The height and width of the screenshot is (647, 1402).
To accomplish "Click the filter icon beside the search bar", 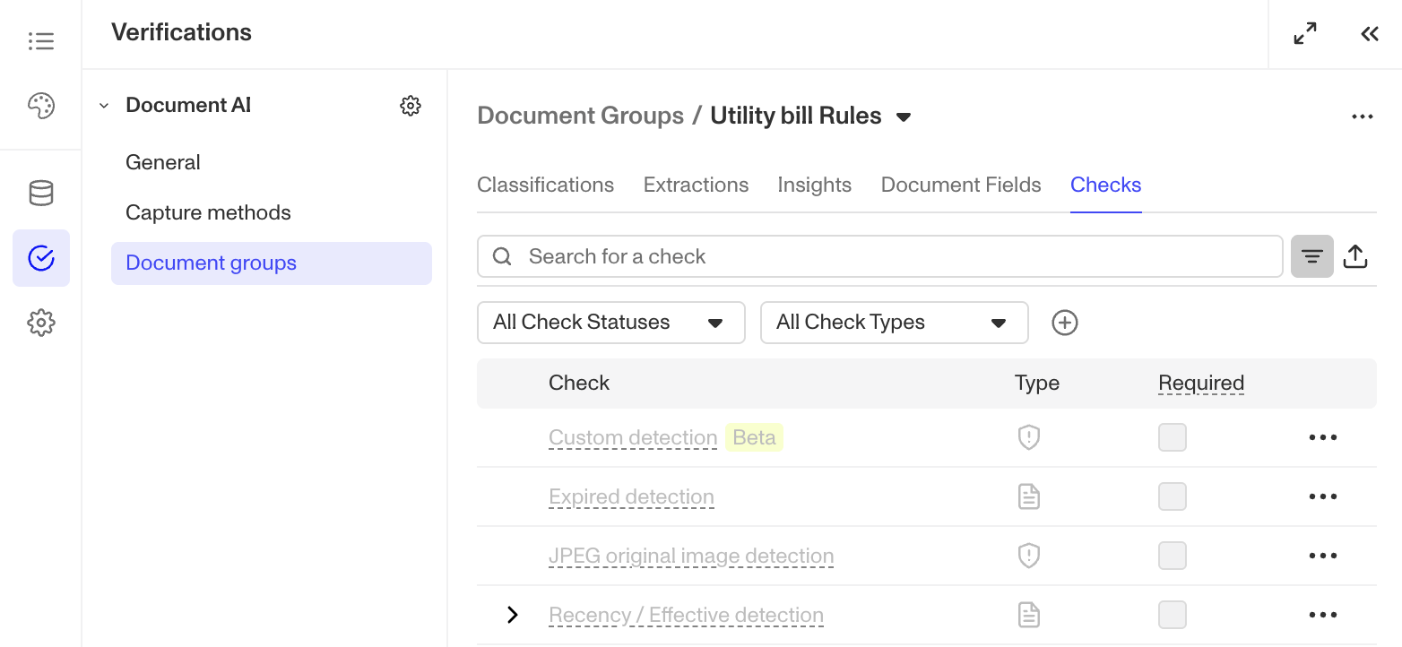I will [1312, 255].
